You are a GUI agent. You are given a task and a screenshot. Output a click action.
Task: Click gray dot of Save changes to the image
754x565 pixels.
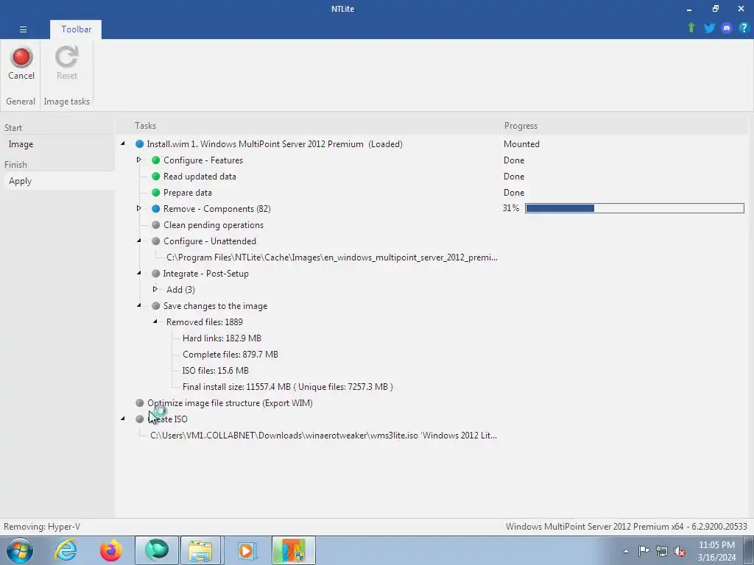pyautogui.click(x=156, y=305)
